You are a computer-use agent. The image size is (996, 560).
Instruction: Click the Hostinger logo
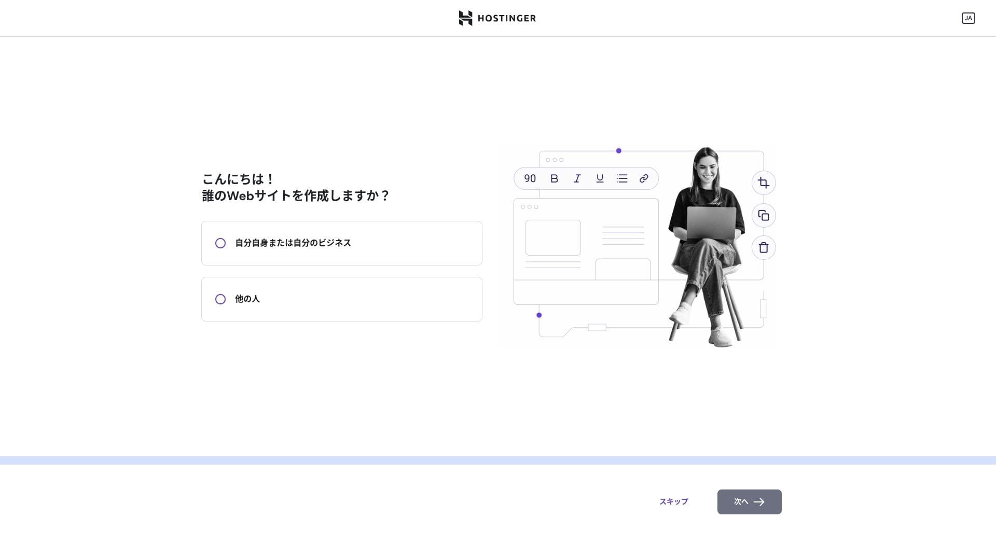(x=497, y=18)
